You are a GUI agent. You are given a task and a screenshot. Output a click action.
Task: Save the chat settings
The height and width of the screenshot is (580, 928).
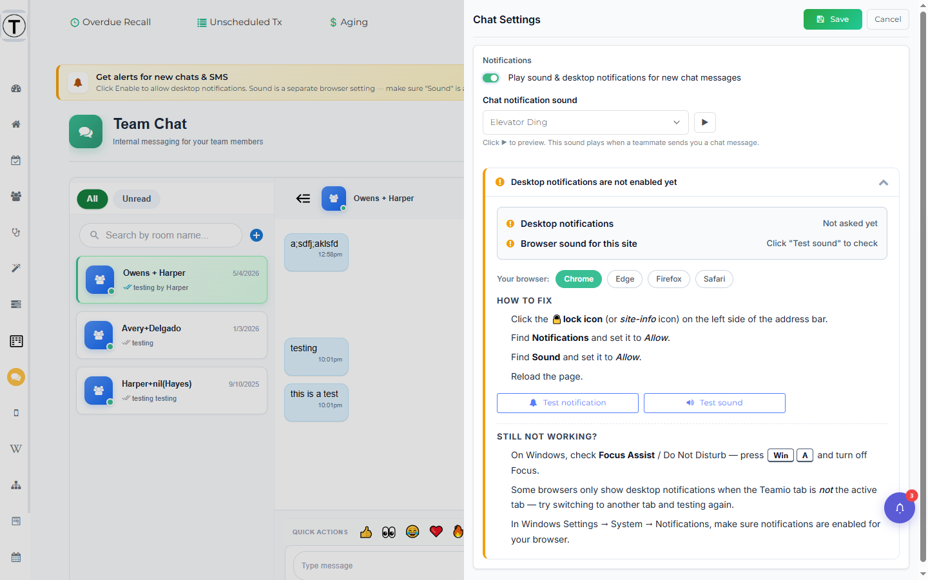click(833, 19)
